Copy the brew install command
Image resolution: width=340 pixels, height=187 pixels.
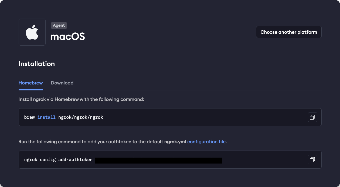[312, 117]
